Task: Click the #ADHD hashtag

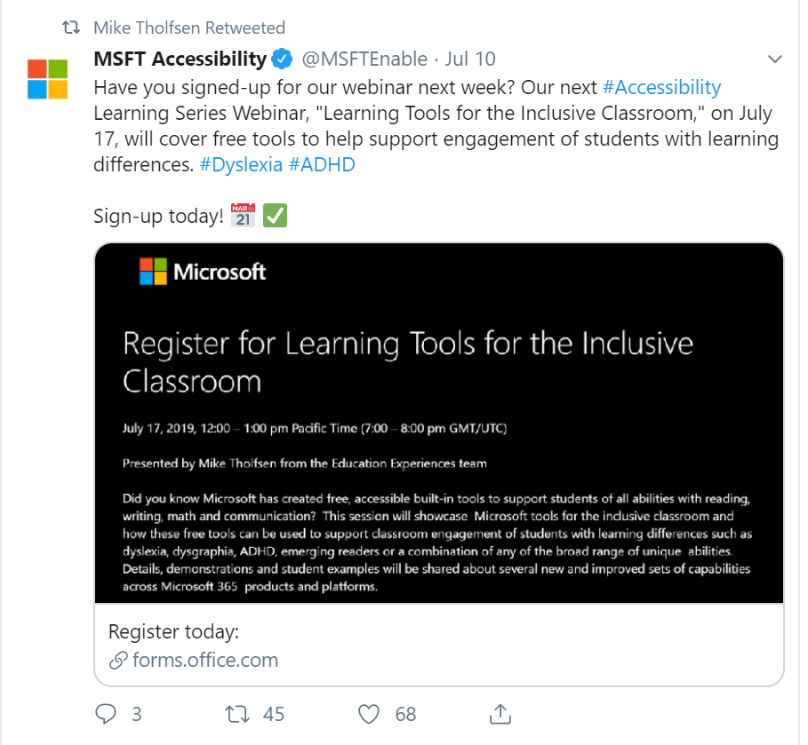Action: [x=322, y=164]
